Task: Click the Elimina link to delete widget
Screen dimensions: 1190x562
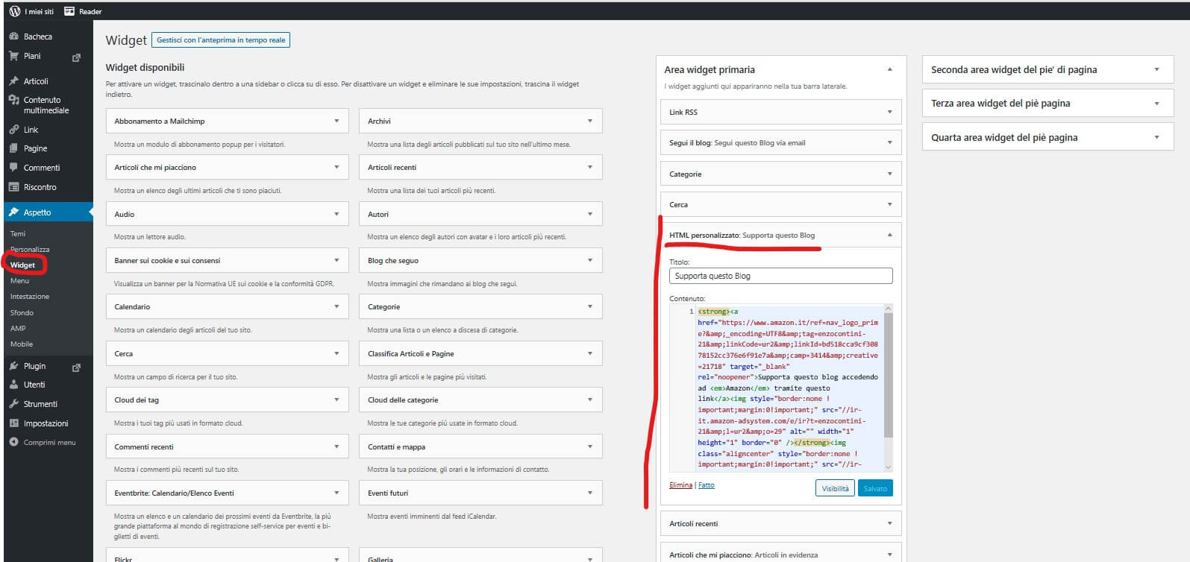Action: 680,485
